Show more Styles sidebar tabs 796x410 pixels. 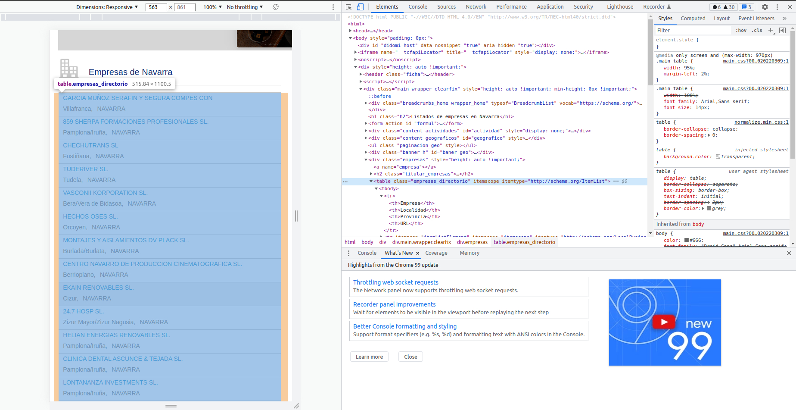(x=784, y=19)
